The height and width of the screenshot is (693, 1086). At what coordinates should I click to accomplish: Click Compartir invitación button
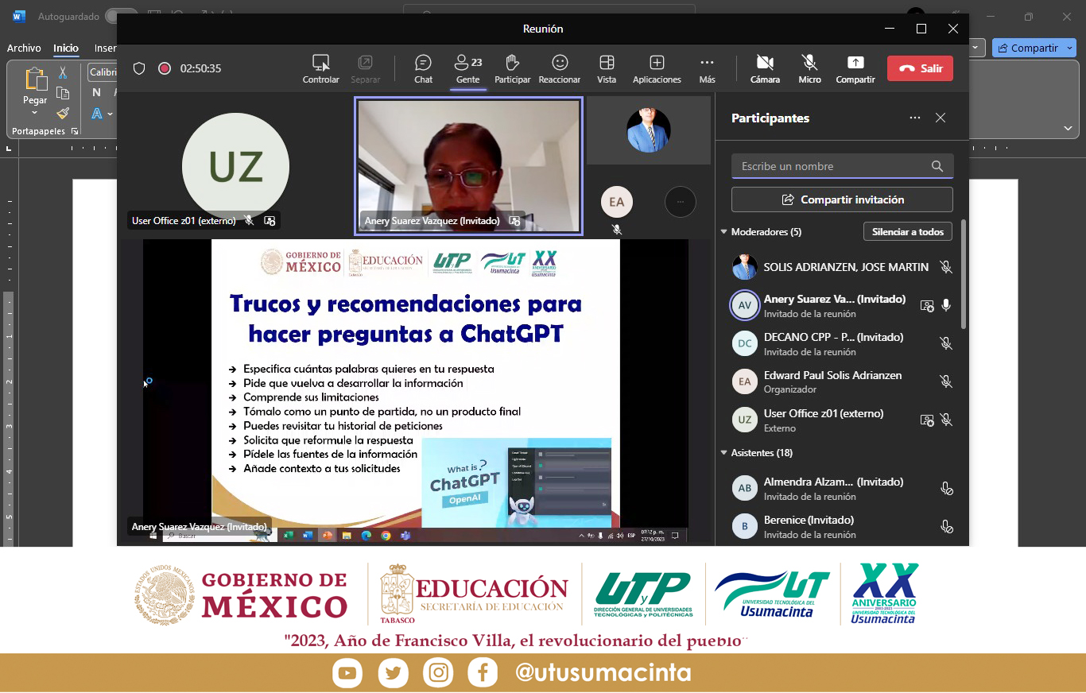pyautogui.click(x=842, y=199)
